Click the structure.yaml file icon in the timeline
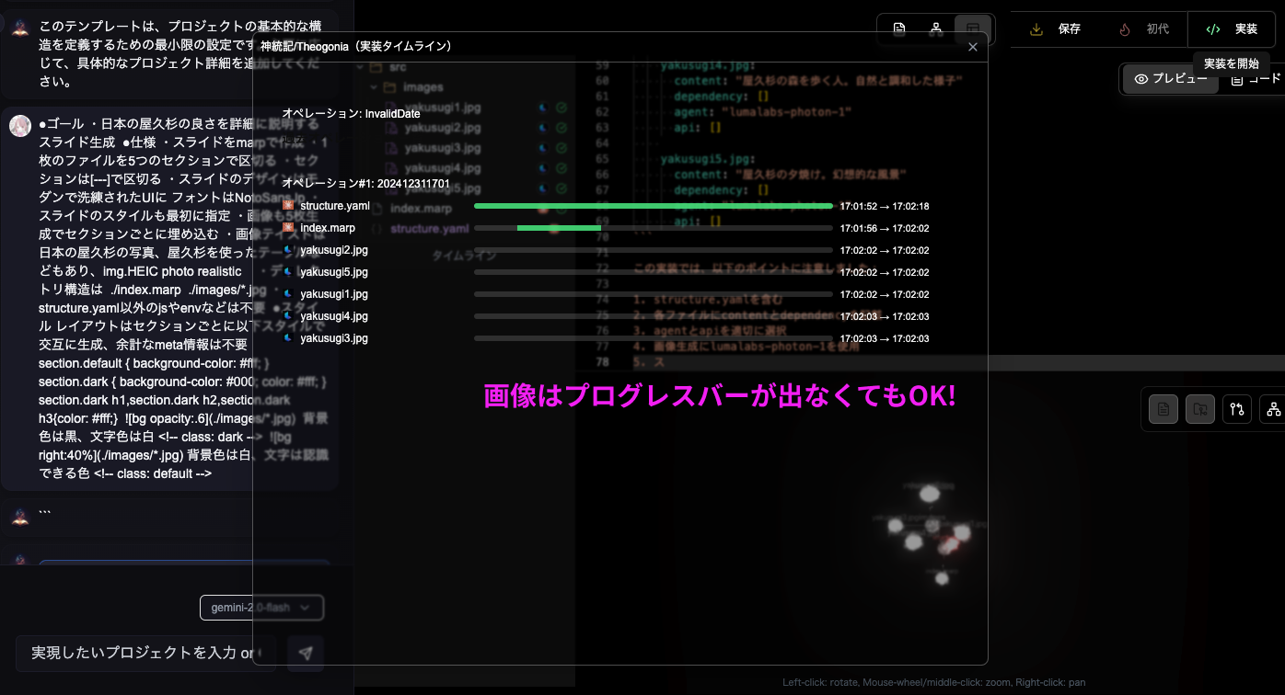Viewport: 1285px width, 695px height. (288, 206)
